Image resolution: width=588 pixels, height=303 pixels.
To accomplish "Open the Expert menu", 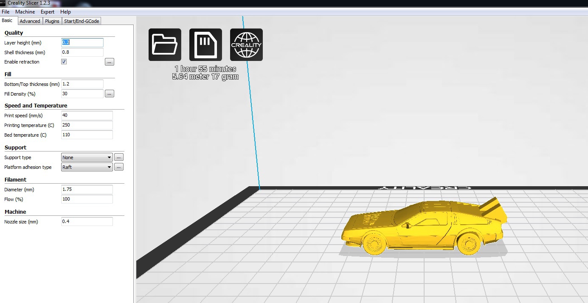I will [48, 12].
